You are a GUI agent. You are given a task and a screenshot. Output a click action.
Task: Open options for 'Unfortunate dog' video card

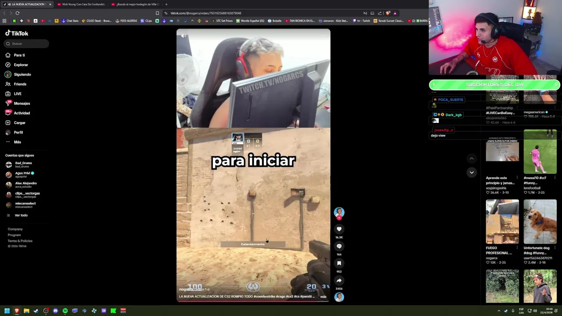point(555,248)
